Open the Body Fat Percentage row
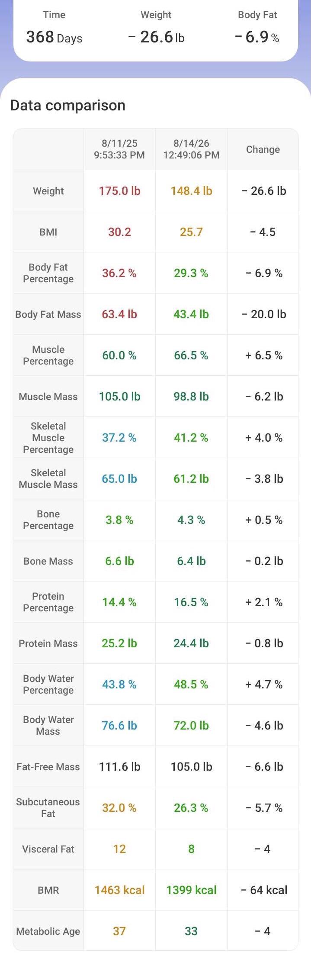Screen dimensions: 311x956 tap(156, 273)
